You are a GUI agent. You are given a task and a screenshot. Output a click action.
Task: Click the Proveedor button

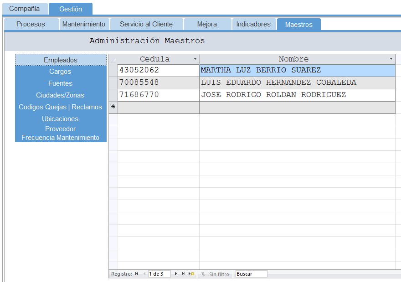pyautogui.click(x=60, y=129)
